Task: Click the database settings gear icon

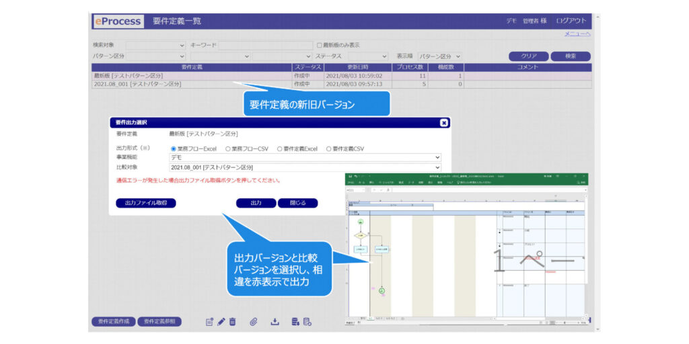Action: 307,322
